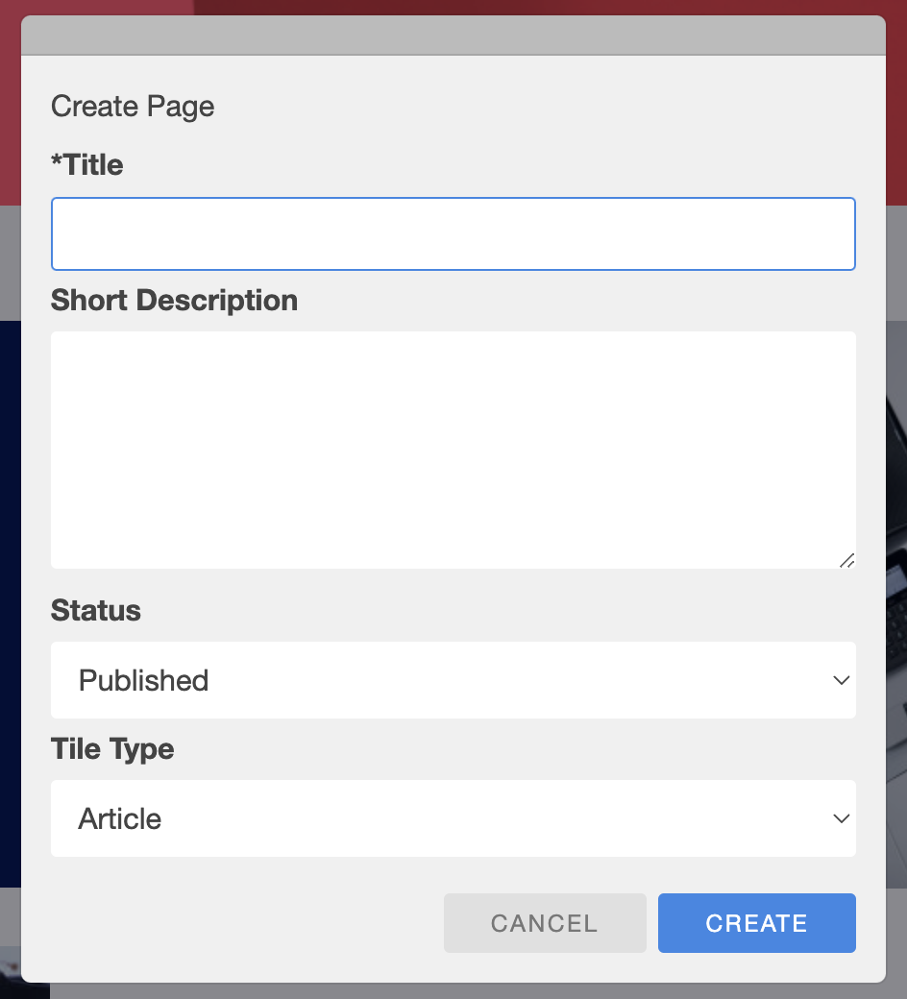Click the *Title field label

click(x=87, y=164)
